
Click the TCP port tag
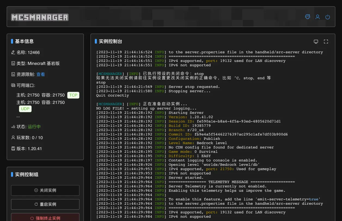(73, 95)
